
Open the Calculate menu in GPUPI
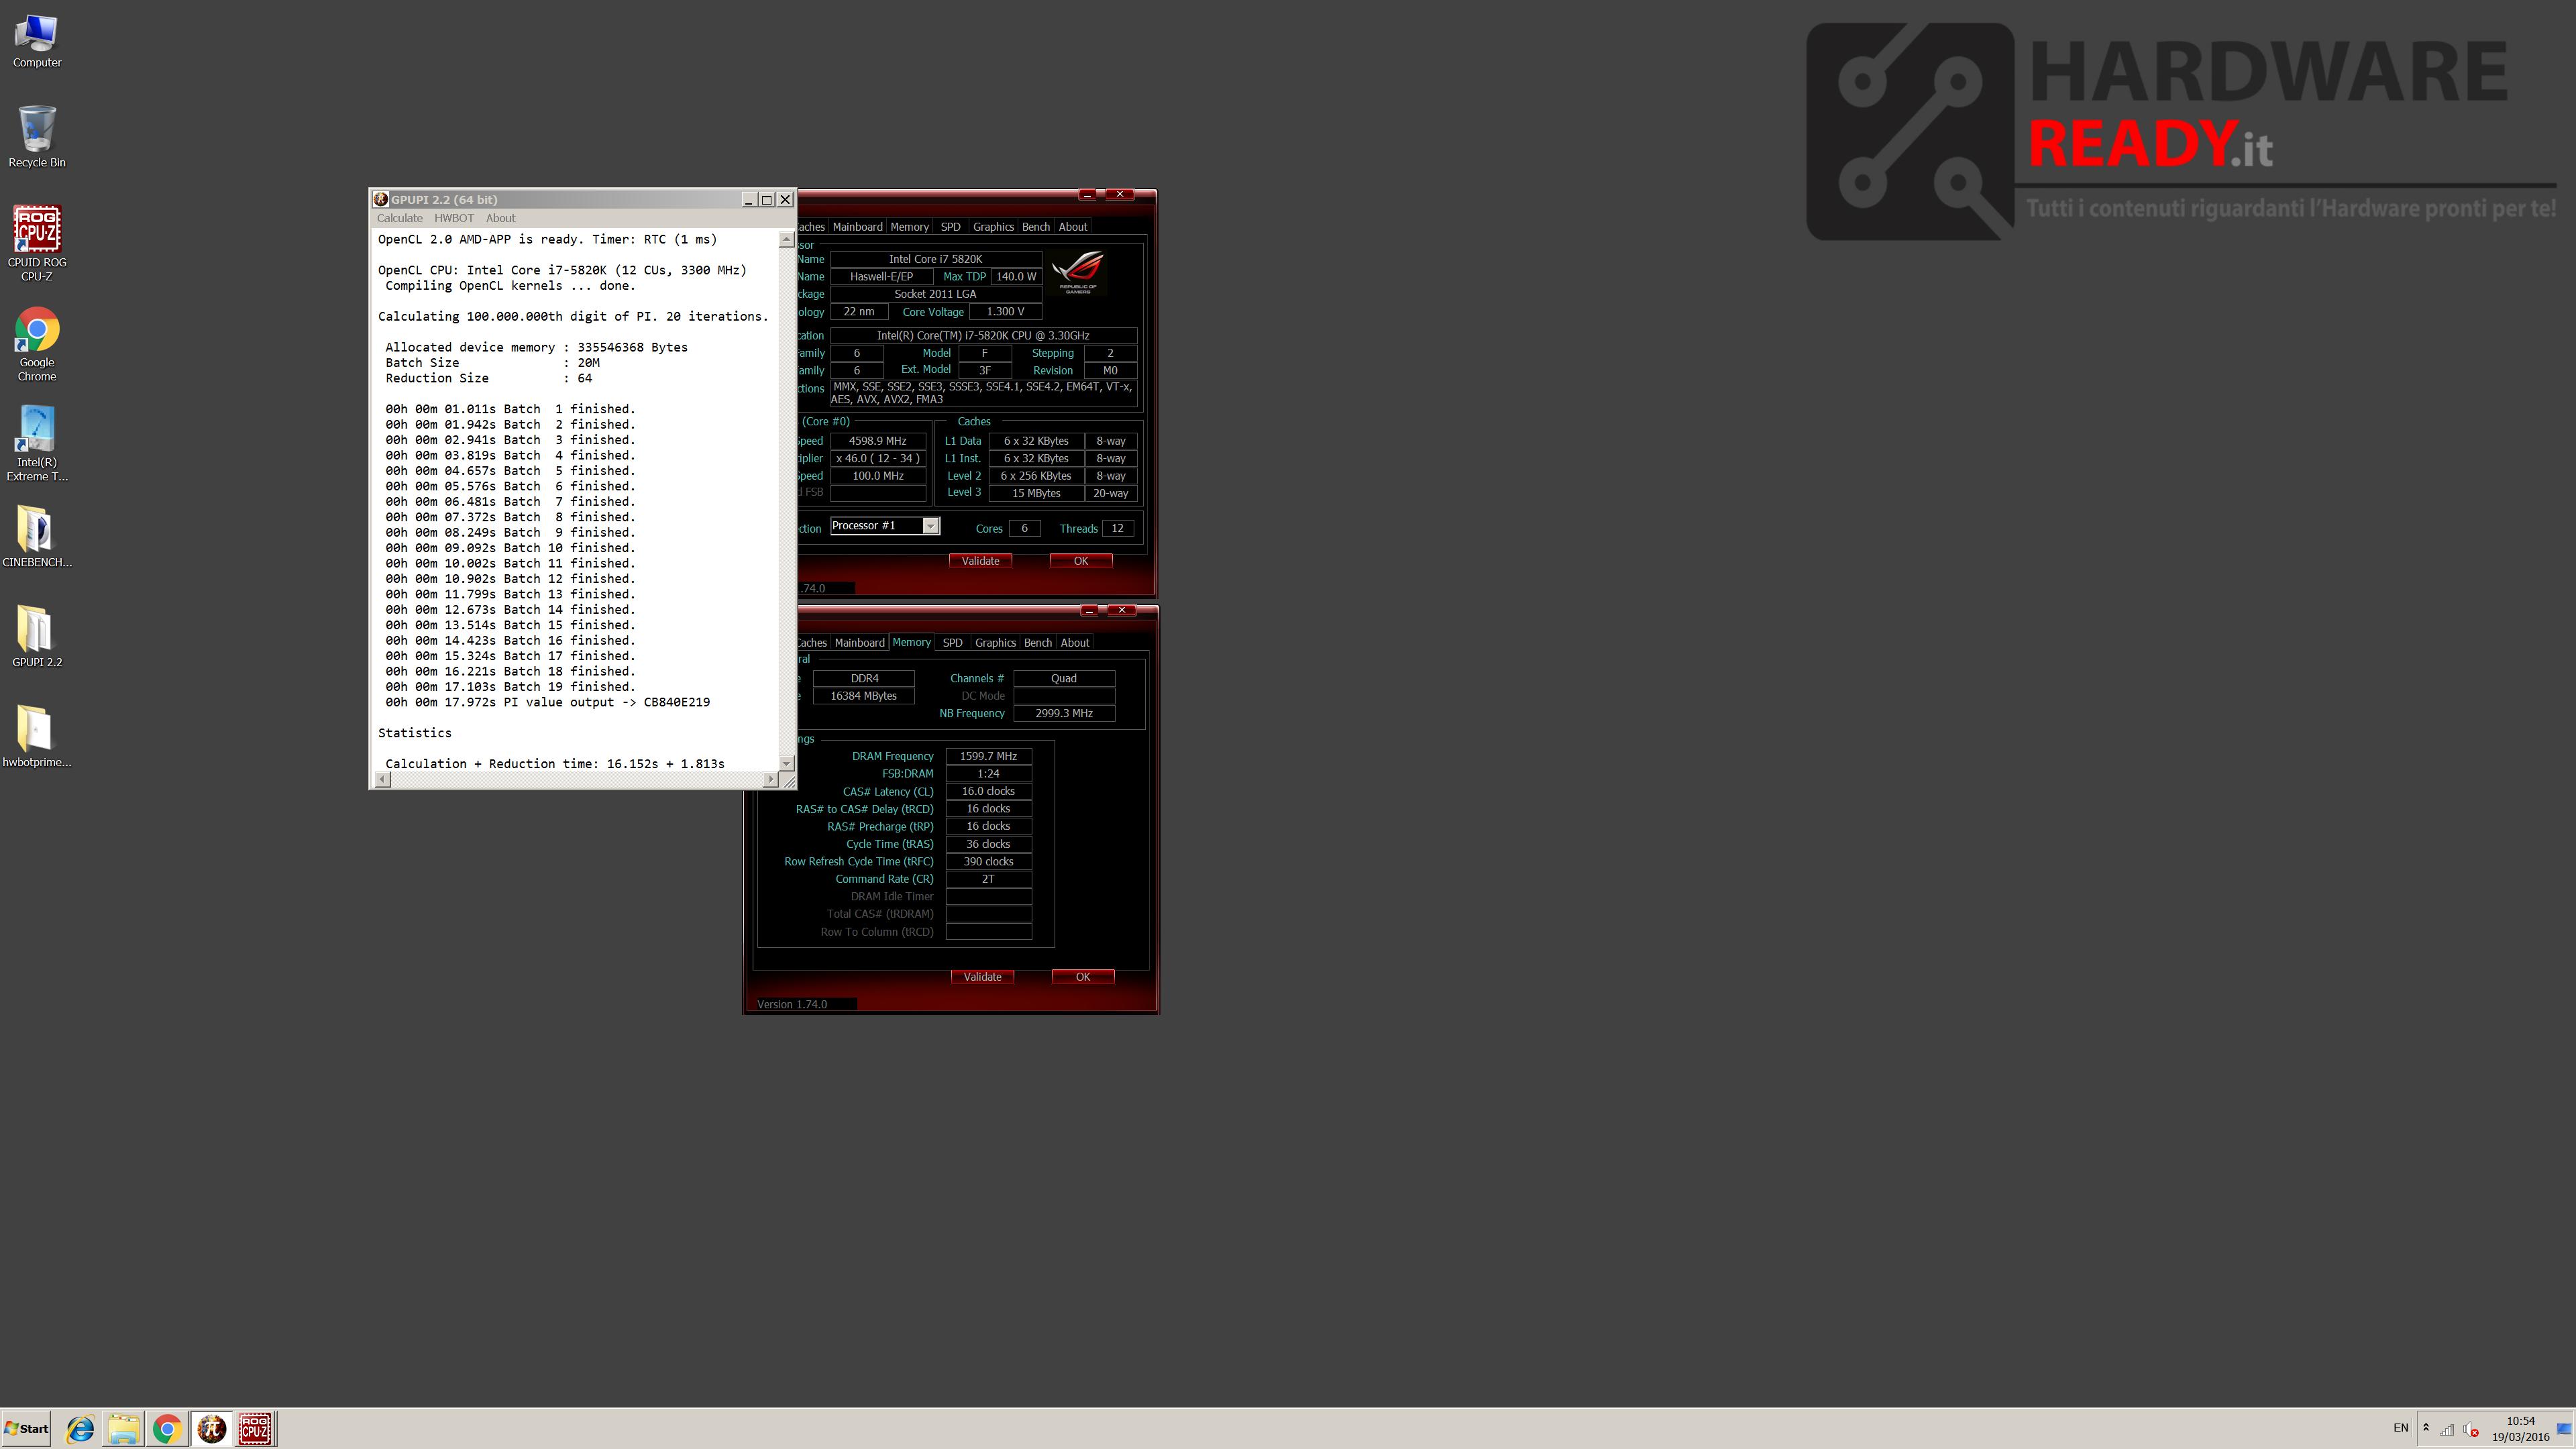400,218
